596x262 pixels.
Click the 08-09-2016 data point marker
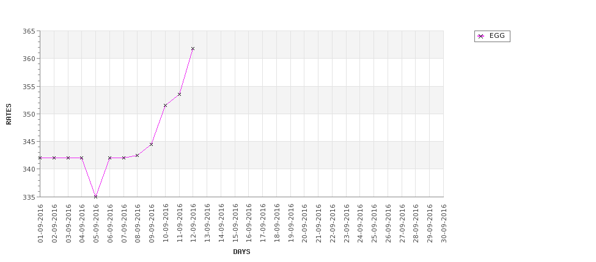click(x=137, y=155)
